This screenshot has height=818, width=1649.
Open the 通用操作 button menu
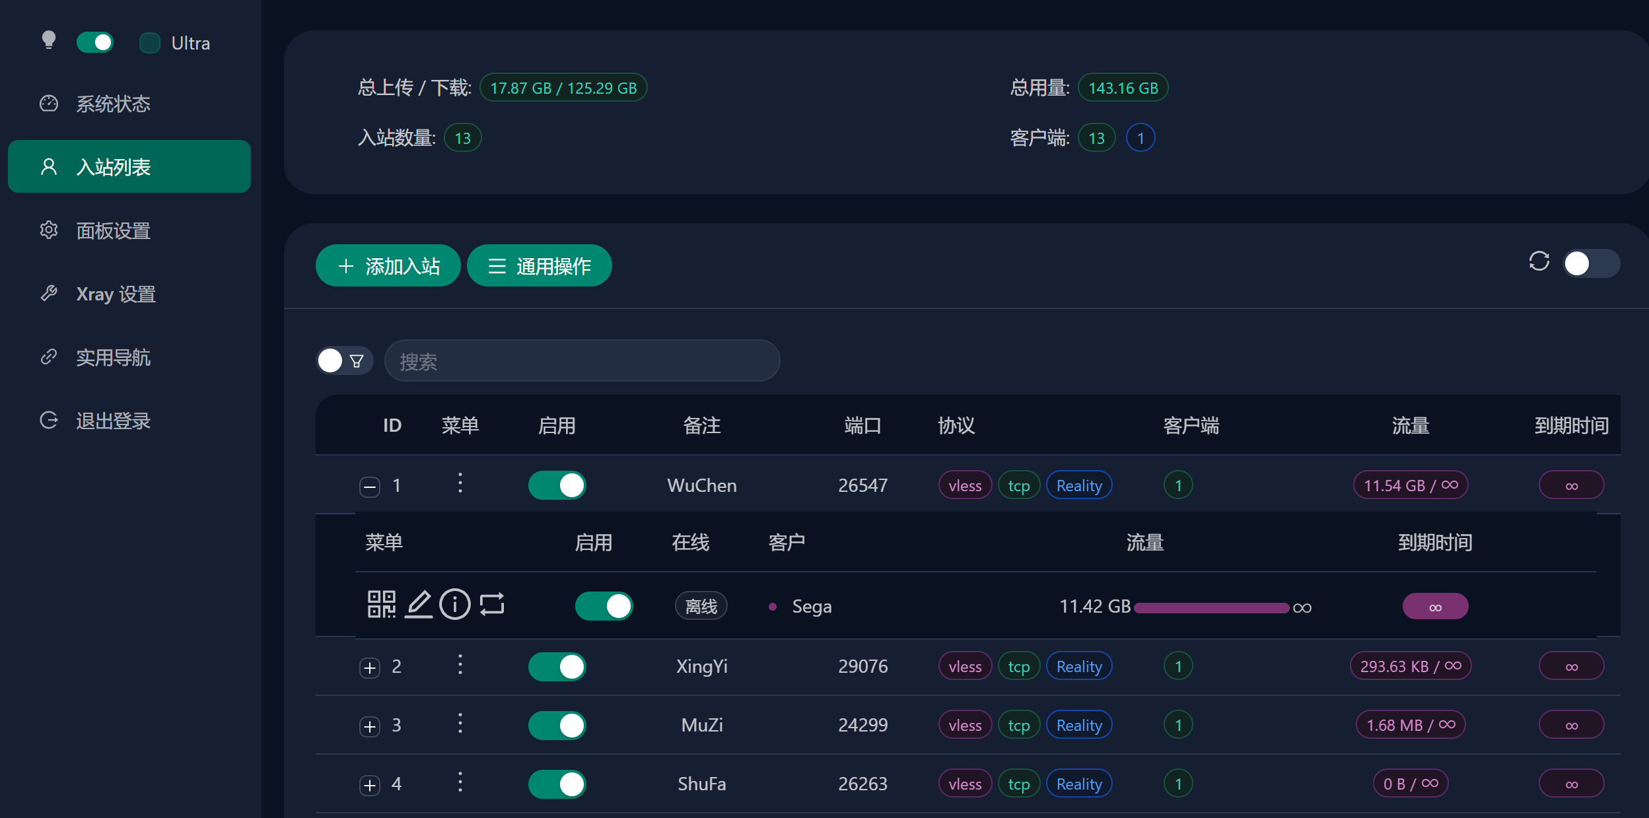[x=539, y=265]
